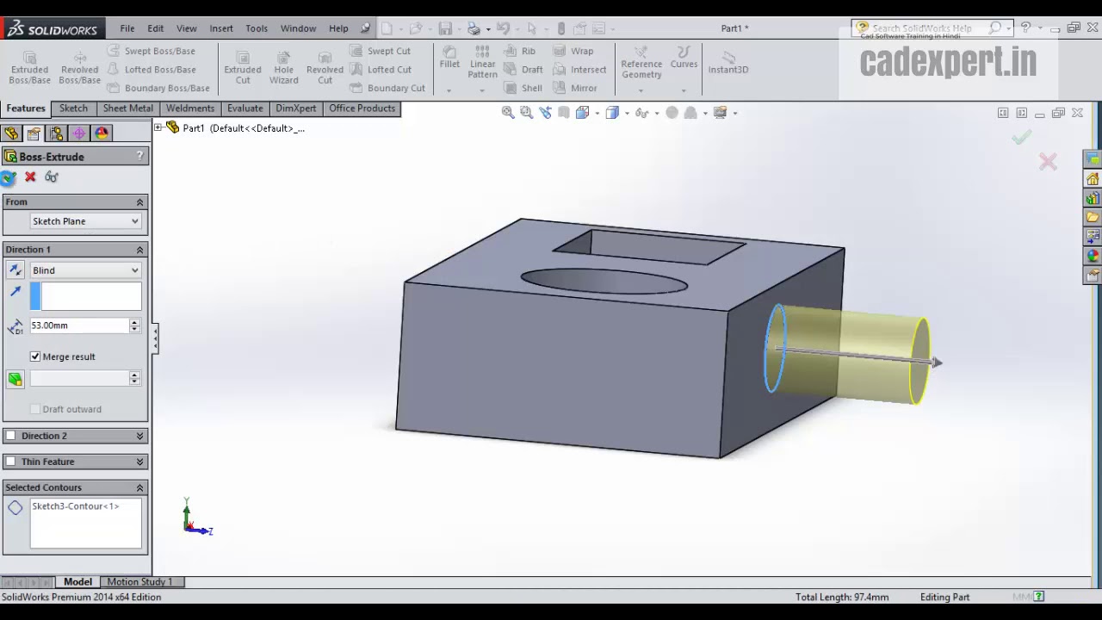Select Boundary Boss/Base tool

[158, 88]
